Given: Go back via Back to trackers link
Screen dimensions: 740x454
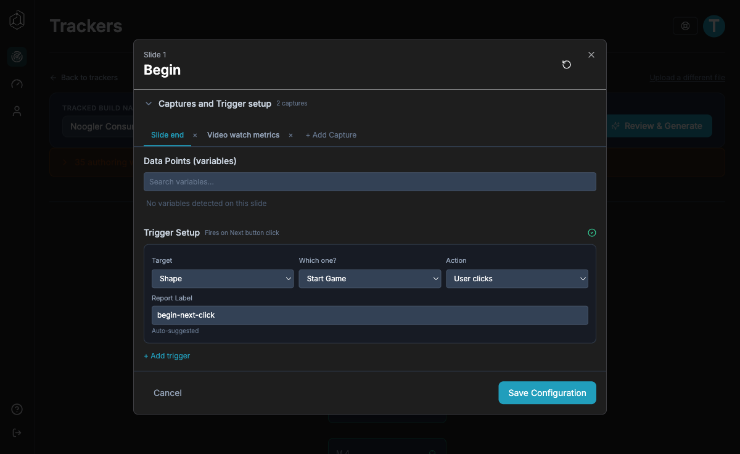Looking at the screenshot, I should (84, 78).
